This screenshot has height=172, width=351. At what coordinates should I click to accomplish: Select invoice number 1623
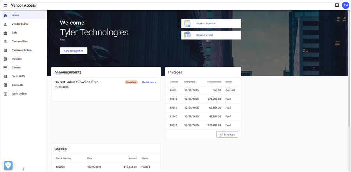[173, 90]
